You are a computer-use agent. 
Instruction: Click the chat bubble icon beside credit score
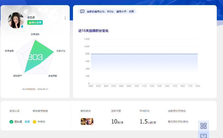[82, 12]
